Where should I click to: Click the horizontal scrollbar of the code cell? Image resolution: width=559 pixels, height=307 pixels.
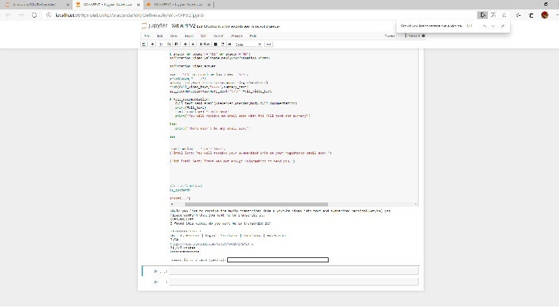pyautogui.click(x=256, y=204)
